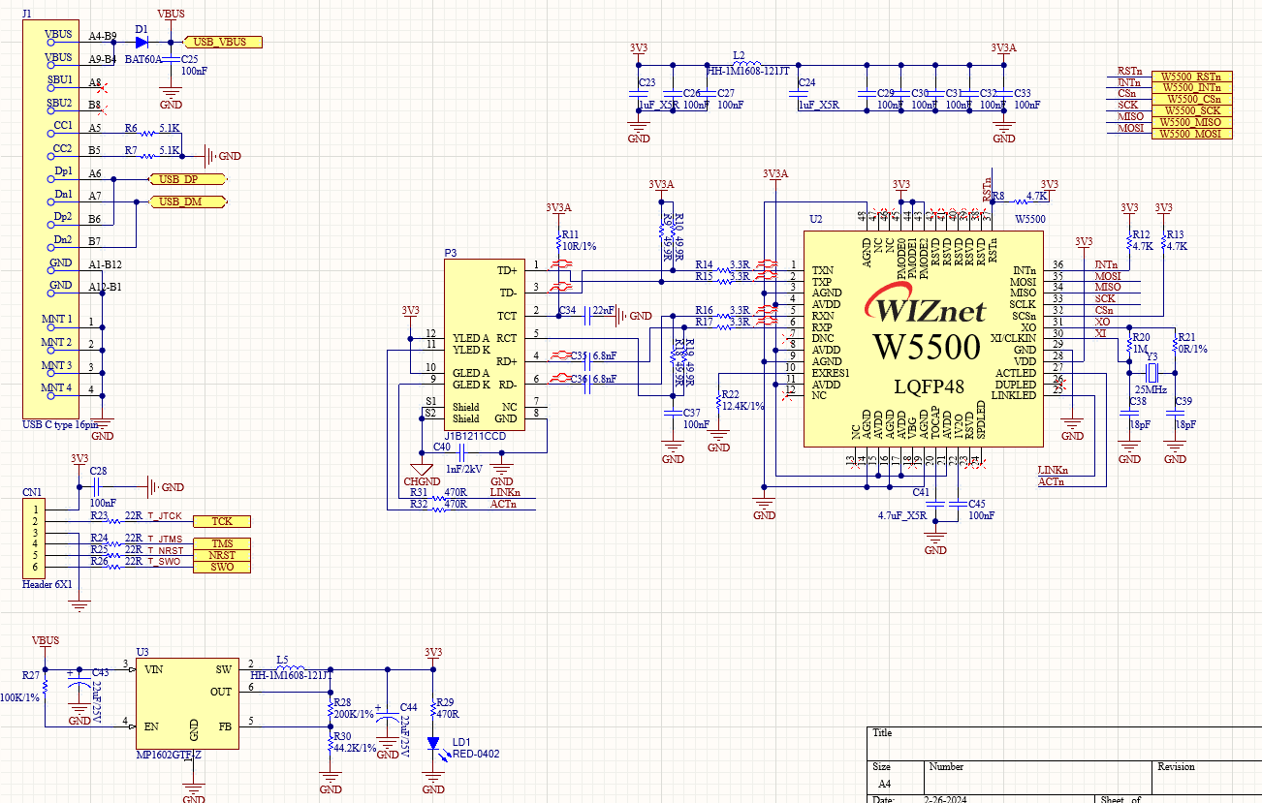This screenshot has width=1262, height=803.
Task: Select the SWO port label near CN1
Action: pos(221,569)
